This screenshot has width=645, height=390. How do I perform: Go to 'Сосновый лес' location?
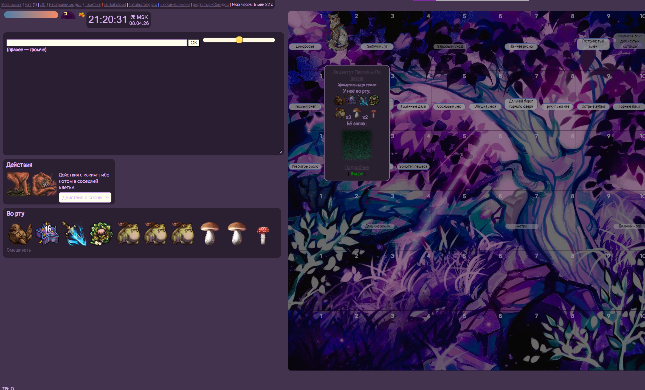449,106
